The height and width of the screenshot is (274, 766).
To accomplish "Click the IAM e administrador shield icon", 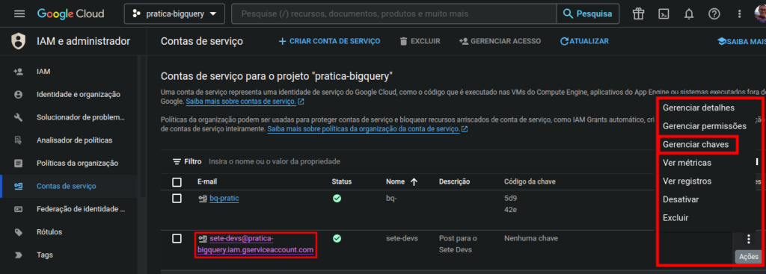I will point(19,42).
